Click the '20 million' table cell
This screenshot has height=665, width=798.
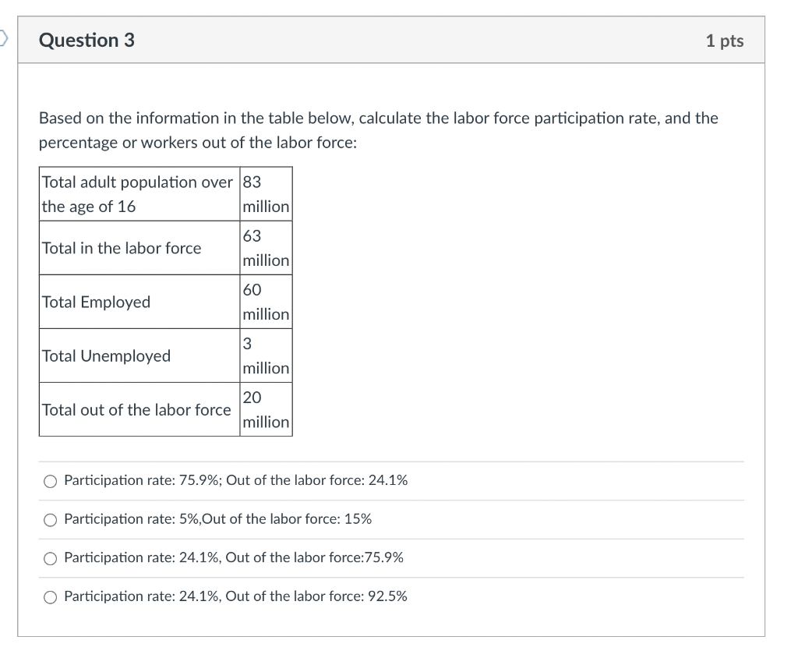tap(267, 409)
